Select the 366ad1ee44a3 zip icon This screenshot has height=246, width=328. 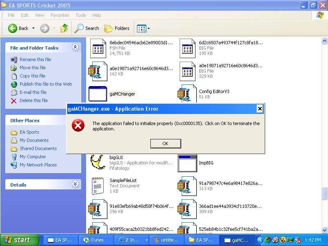tap(187, 209)
